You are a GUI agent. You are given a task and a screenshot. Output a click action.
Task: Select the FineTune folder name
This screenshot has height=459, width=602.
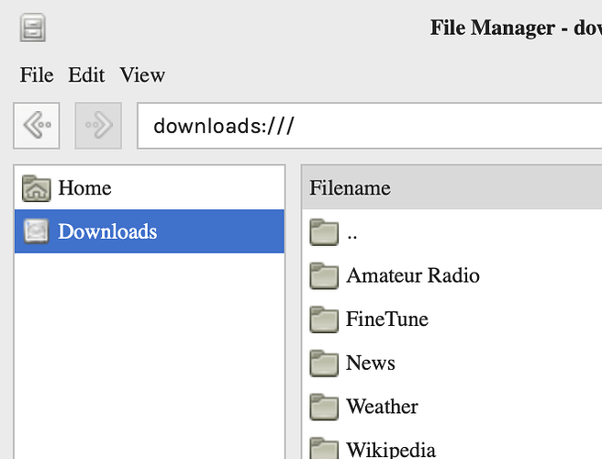pyautogui.click(x=387, y=319)
